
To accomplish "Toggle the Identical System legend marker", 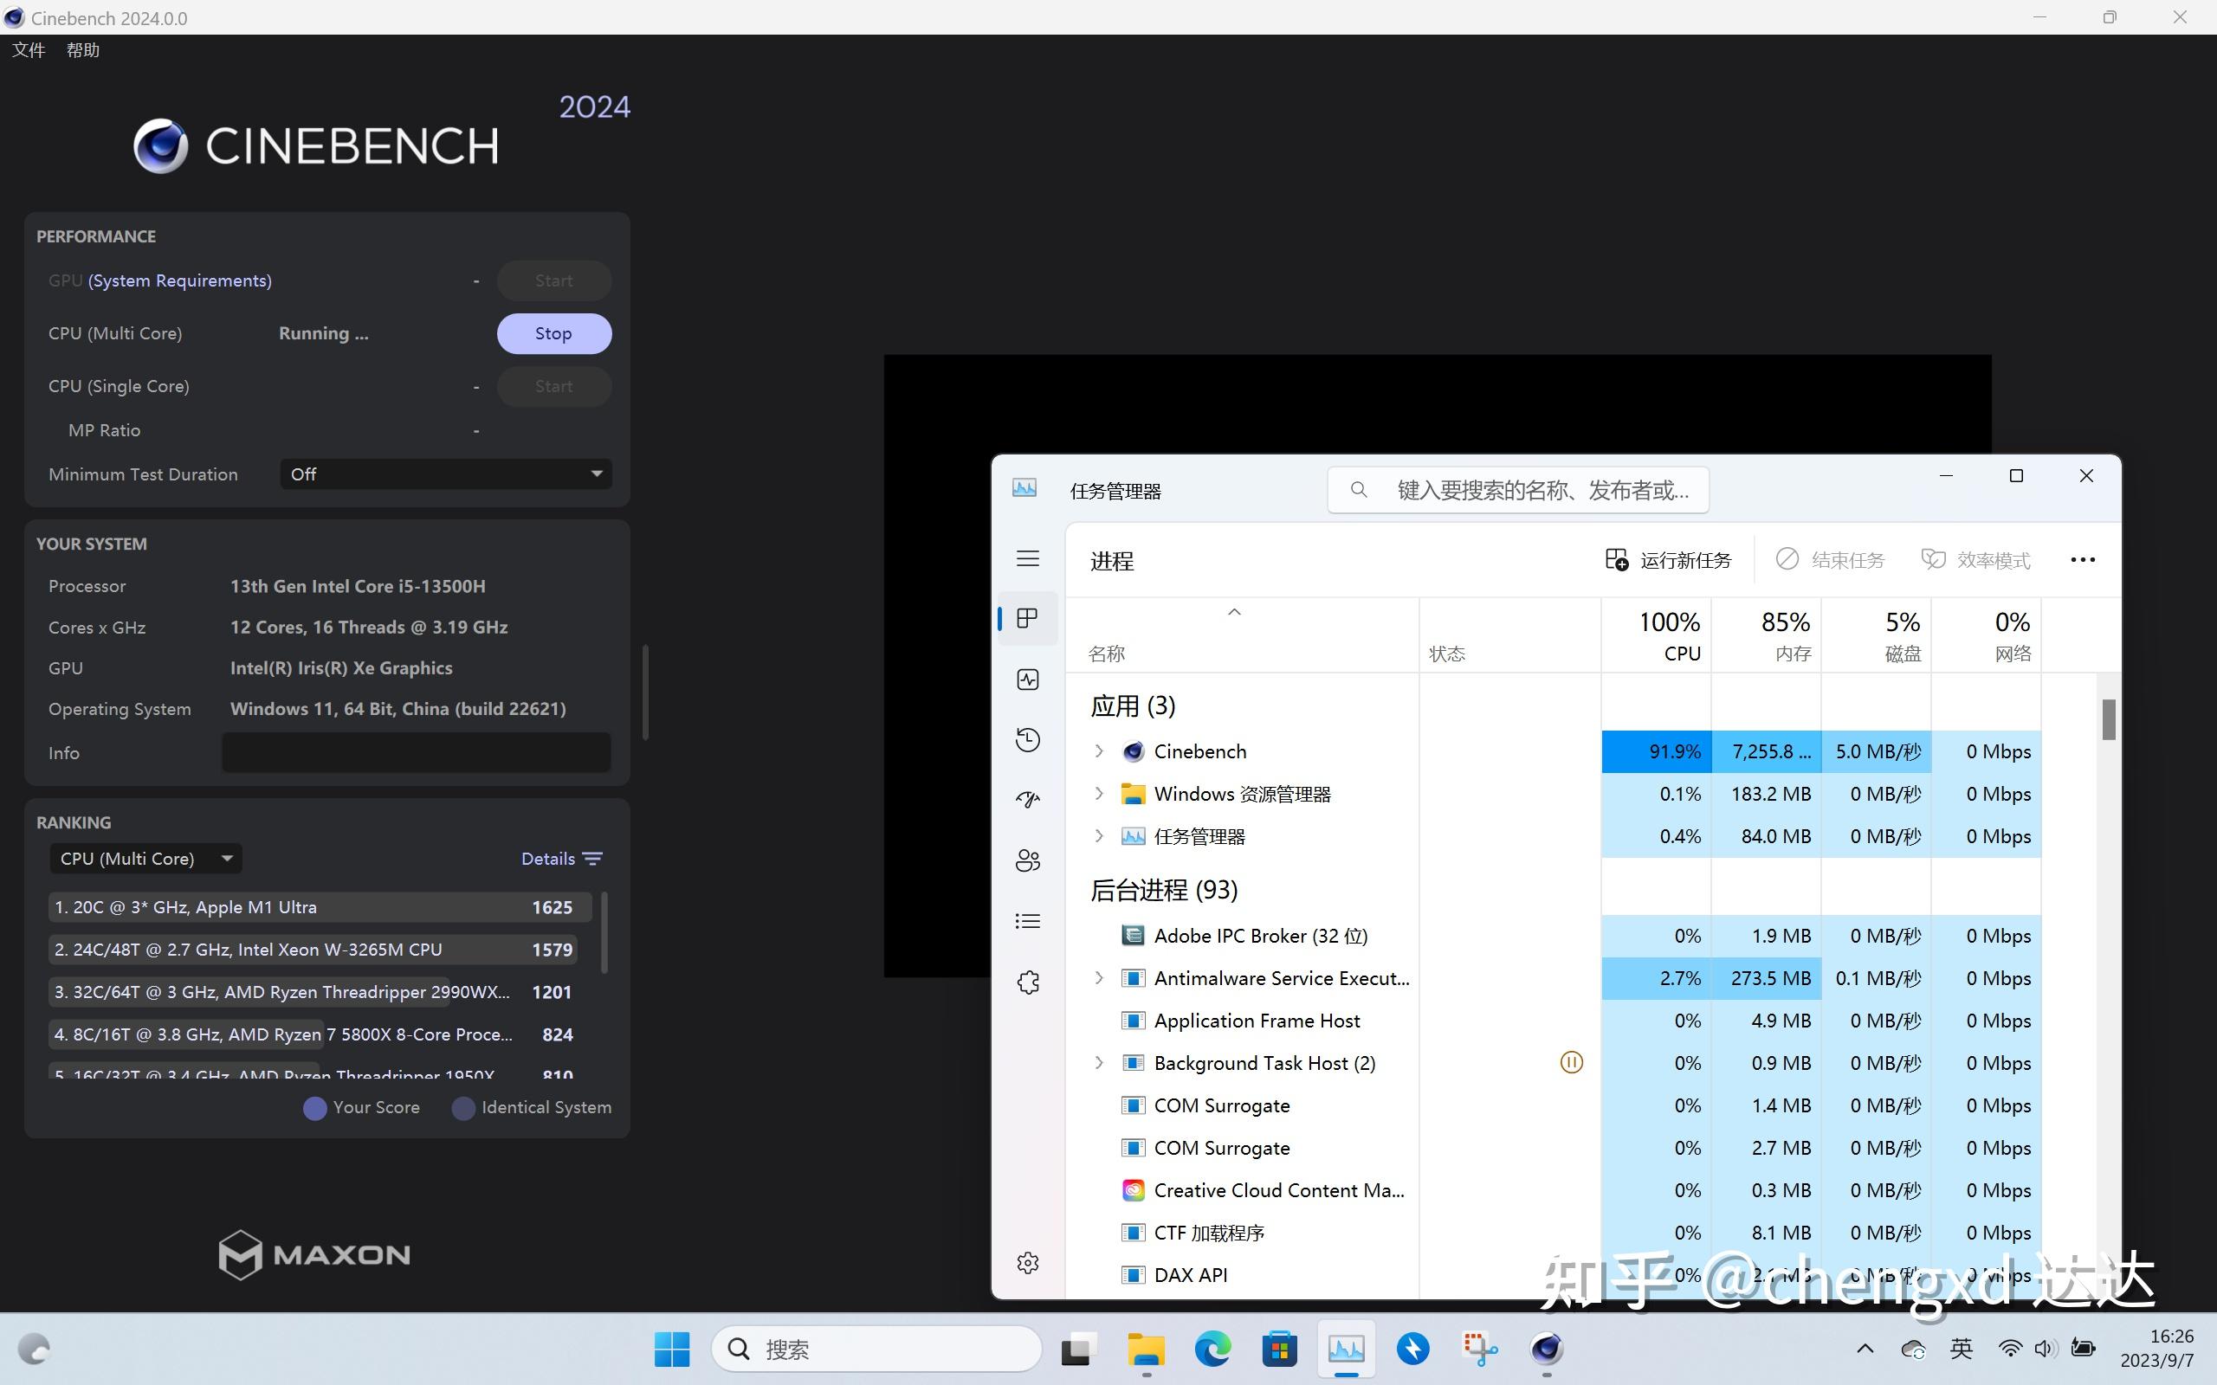I will coord(462,1107).
